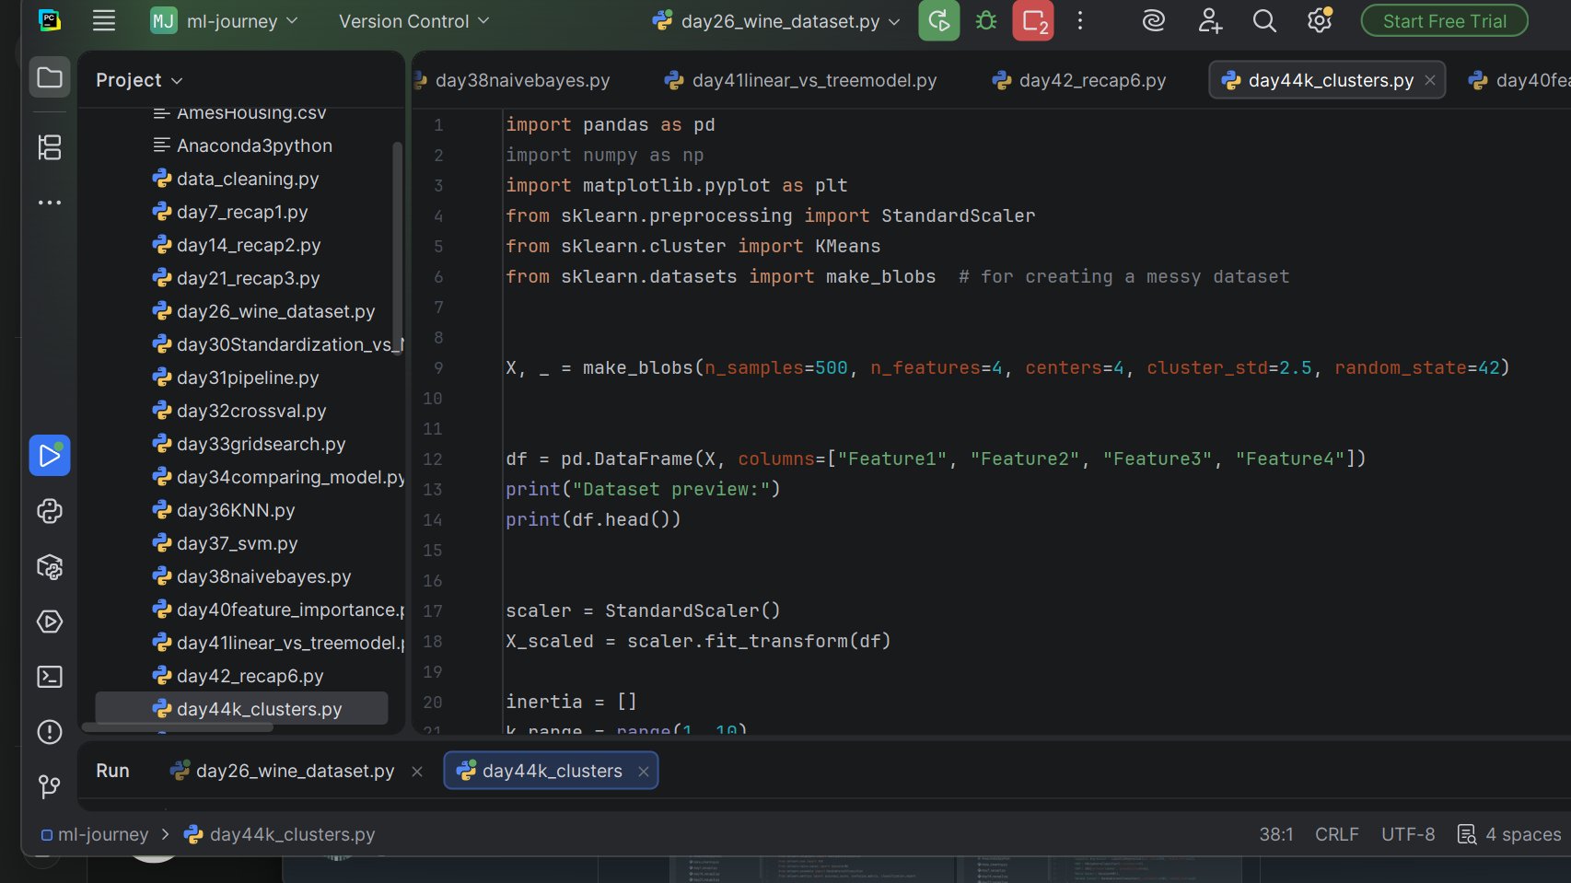Image resolution: width=1571 pixels, height=883 pixels.
Task: Open the Version Control dropdown
Action: click(x=413, y=21)
